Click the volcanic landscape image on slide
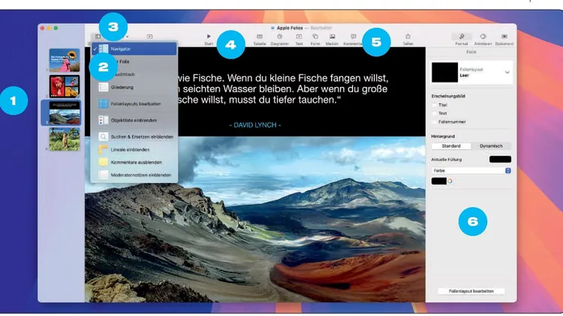 coord(255,219)
